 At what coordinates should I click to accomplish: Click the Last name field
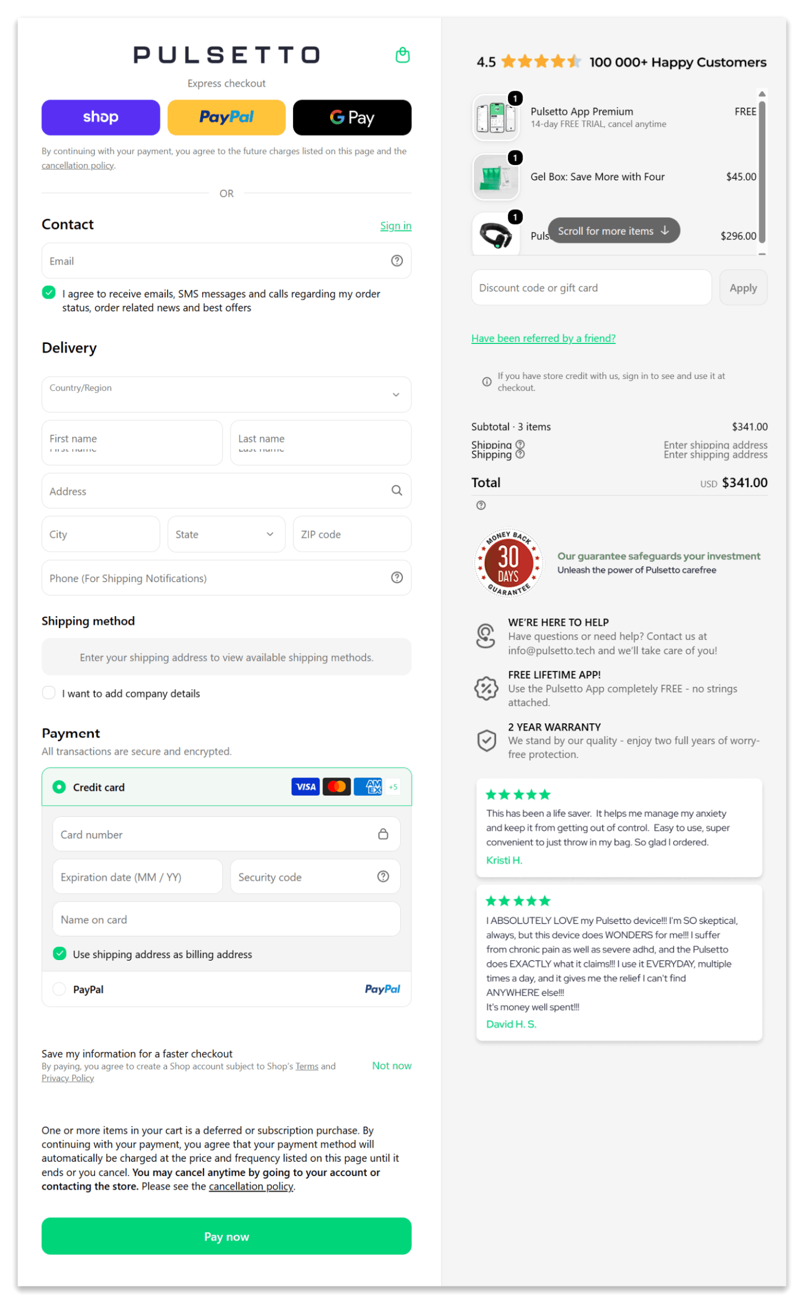pyautogui.click(x=321, y=443)
